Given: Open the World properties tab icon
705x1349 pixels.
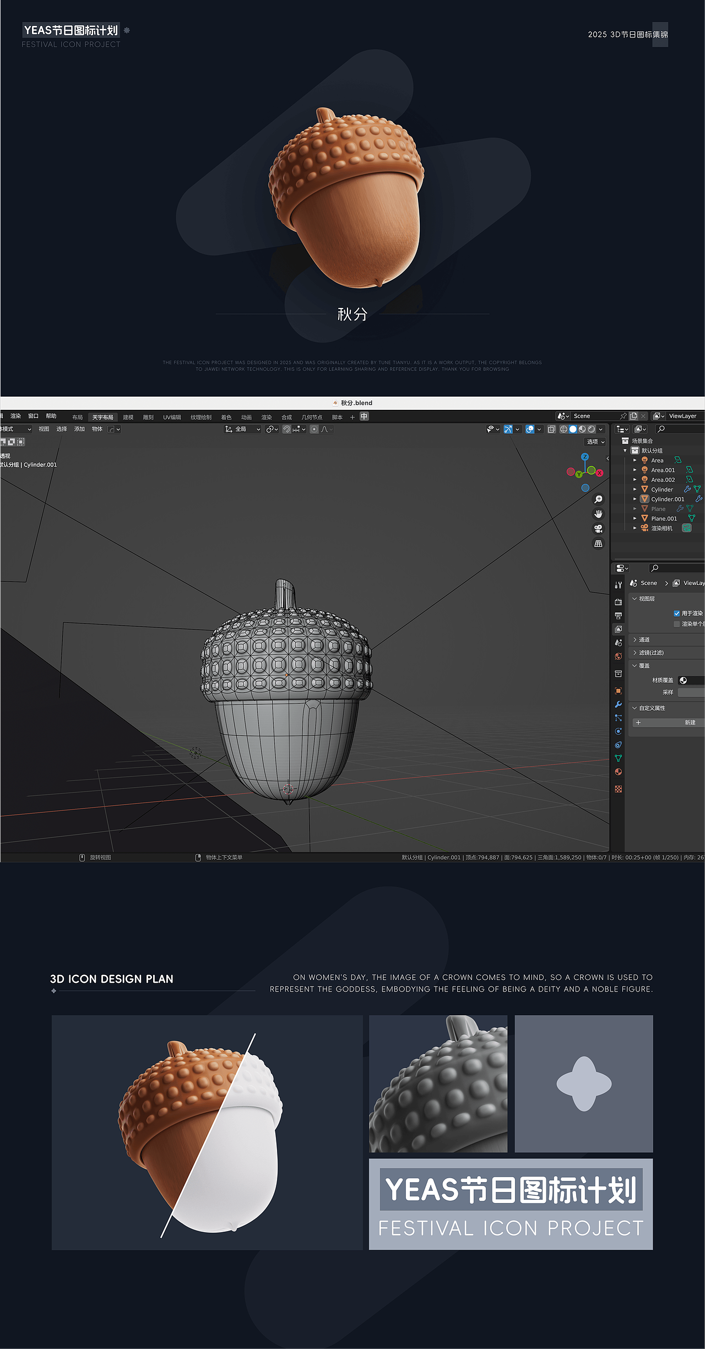Looking at the screenshot, I should point(618,656).
